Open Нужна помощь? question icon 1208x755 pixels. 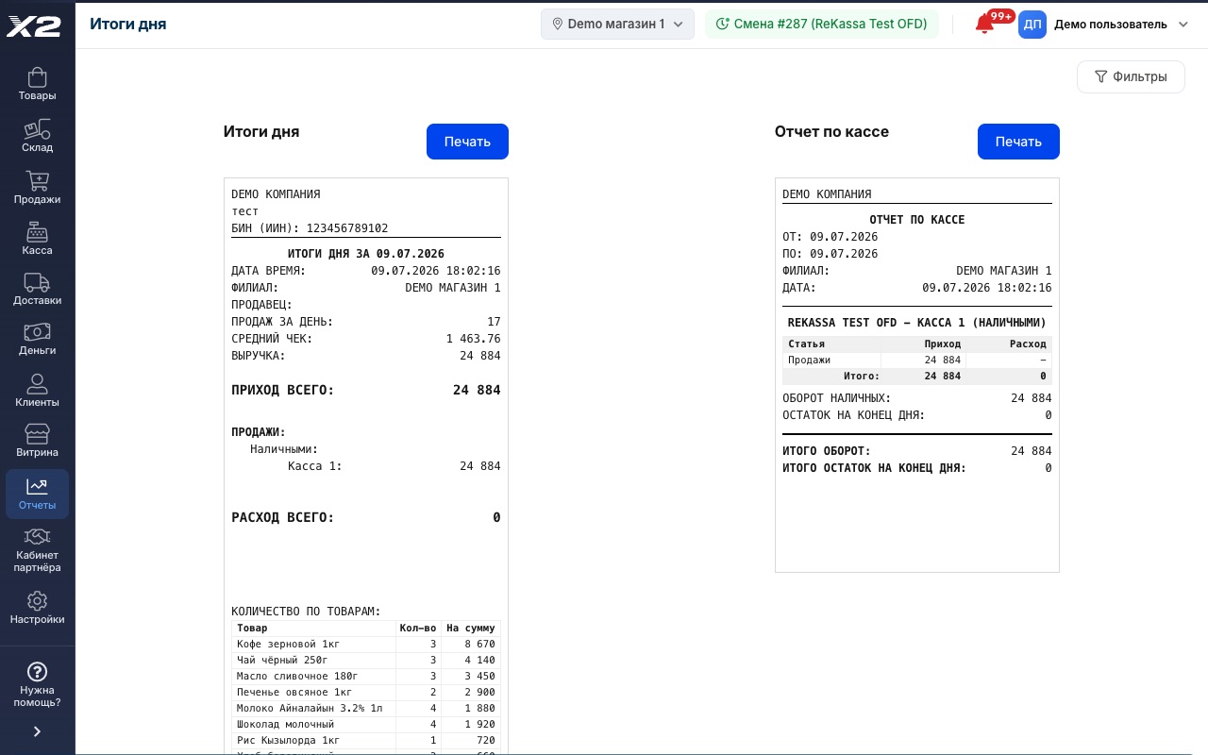point(37,672)
